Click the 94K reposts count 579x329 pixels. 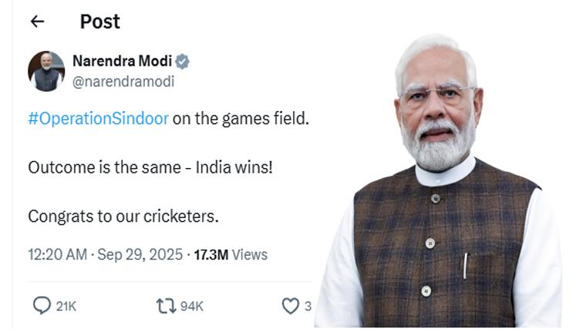pyautogui.click(x=191, y=307)
